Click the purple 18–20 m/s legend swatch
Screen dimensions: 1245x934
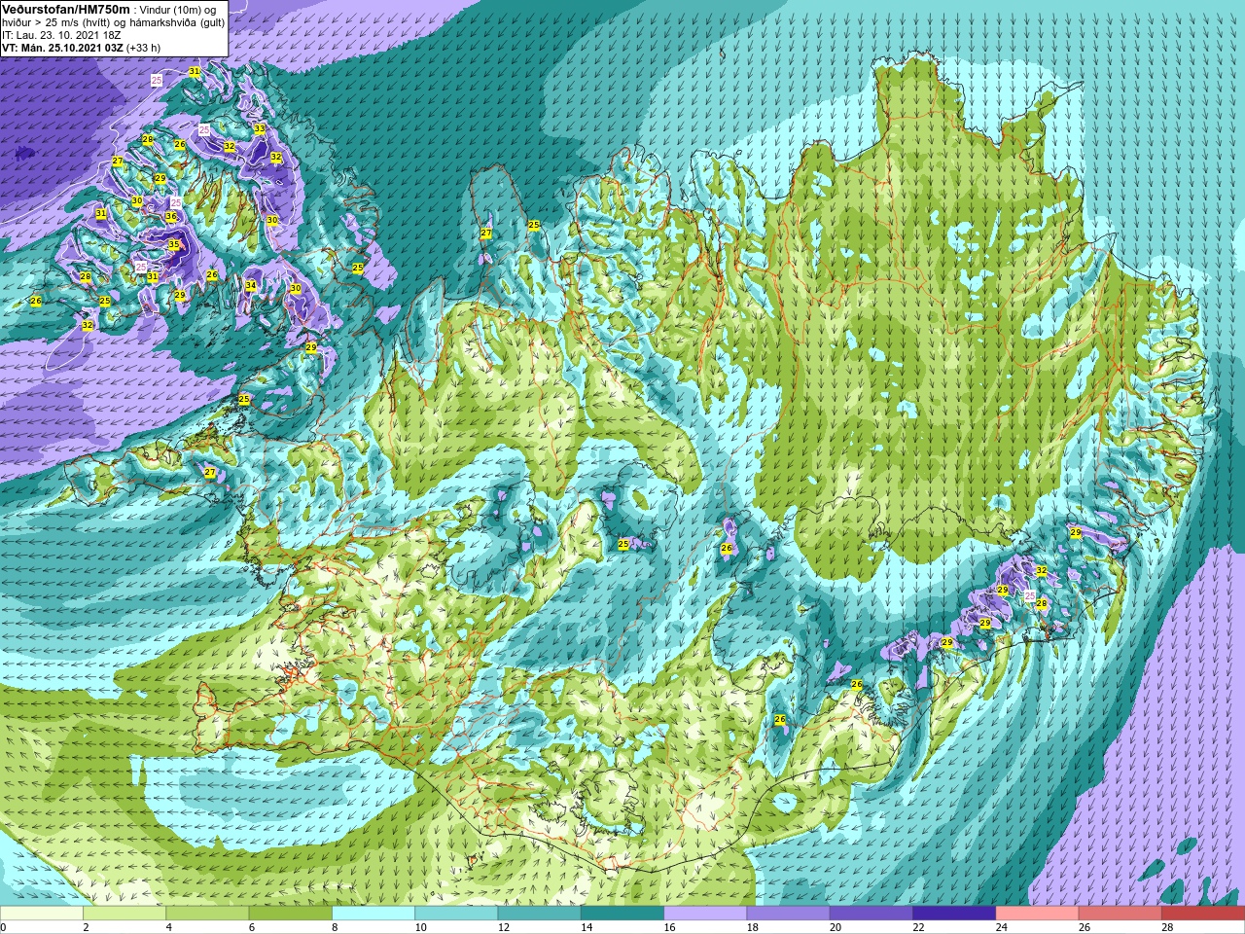point(789,914)
